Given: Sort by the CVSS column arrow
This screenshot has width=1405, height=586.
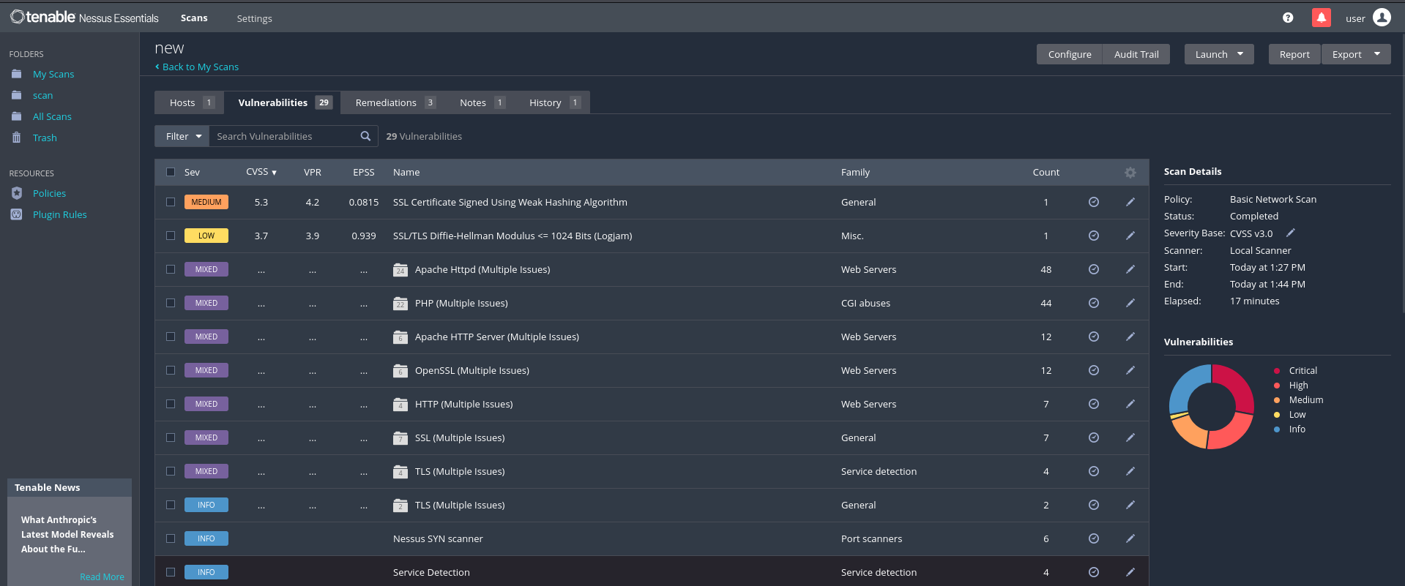Looking at the screenshot, I should 275,173.
